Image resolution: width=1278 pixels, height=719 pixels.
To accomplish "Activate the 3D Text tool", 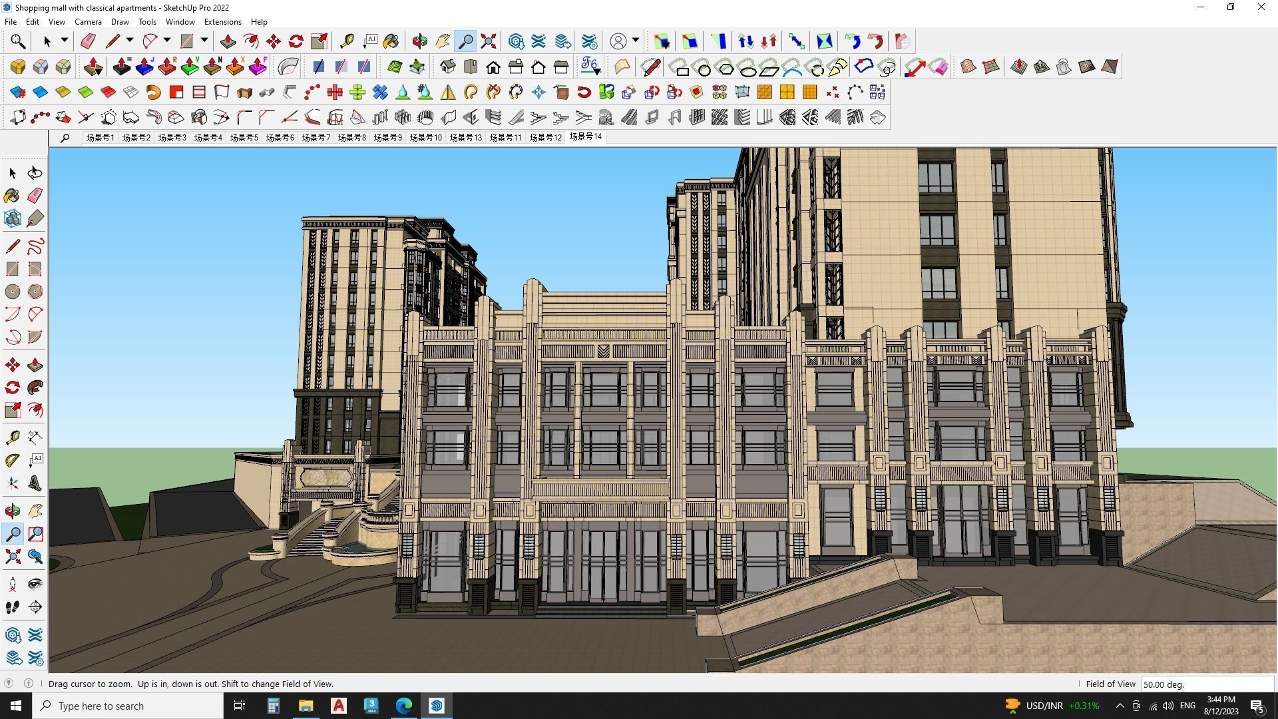I will tap(35, 483).
